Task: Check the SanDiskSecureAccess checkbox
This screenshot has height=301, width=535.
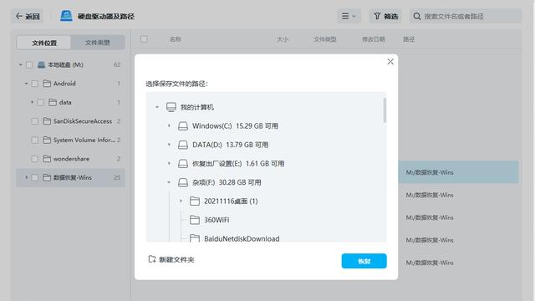Action: click(35, 121)
